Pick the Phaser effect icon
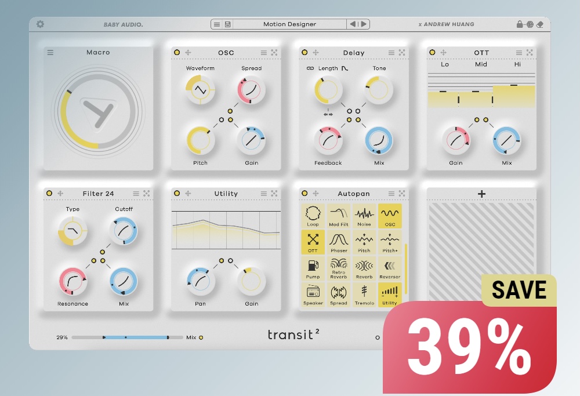 tap(339, 242)
